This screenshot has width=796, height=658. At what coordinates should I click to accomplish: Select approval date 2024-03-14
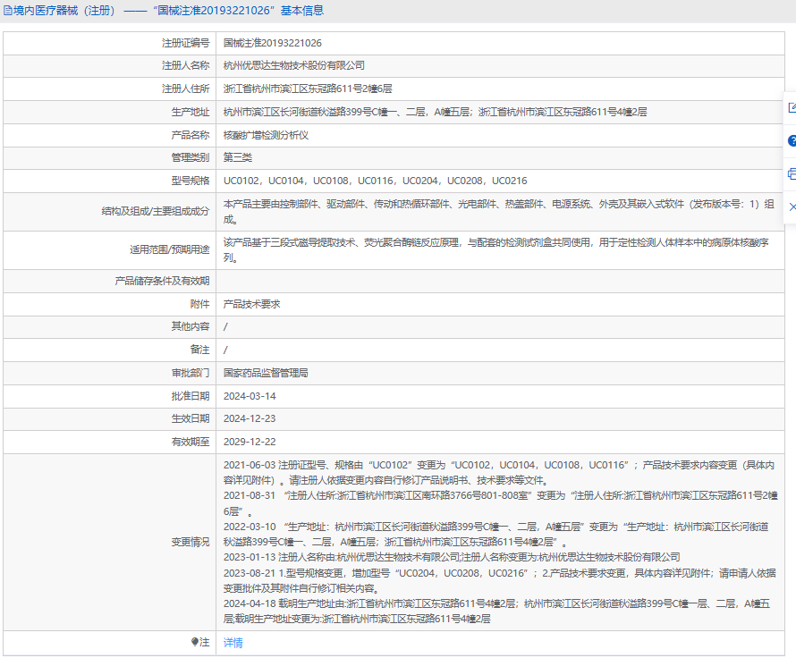(x=250, y=396)
